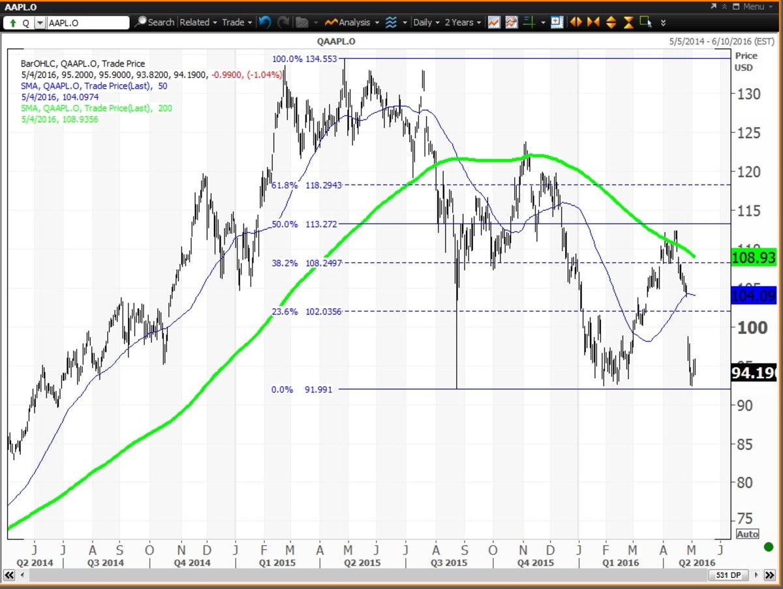Click the 108.93 green price tag
783x589 pixels.
[754, 256]
